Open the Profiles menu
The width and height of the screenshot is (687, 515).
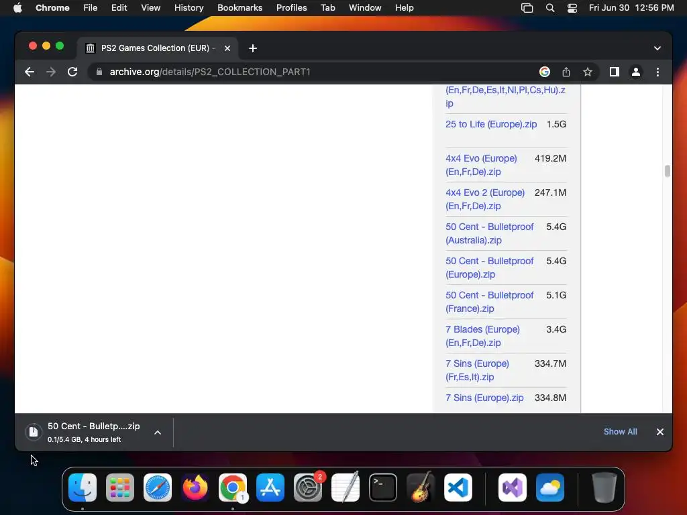(x=292, y=8)
